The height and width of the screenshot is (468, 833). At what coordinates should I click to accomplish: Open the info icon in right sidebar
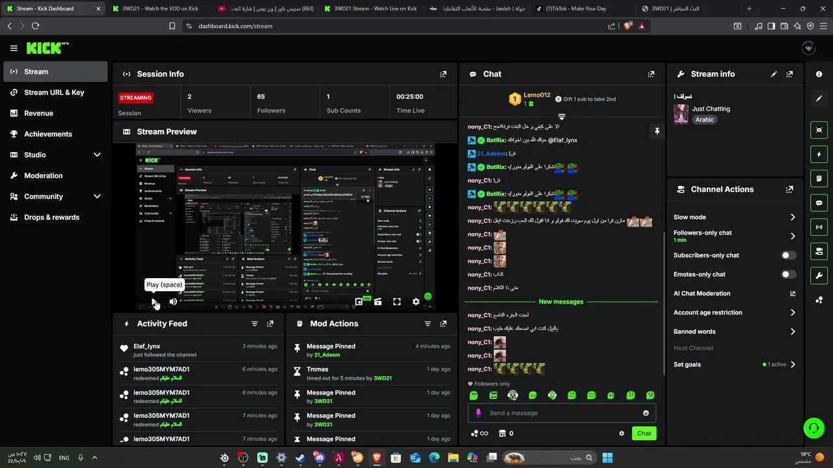click(819, 74)
